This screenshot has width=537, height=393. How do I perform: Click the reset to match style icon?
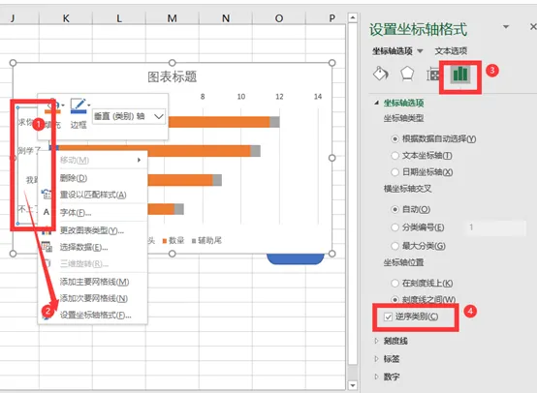click(x=47, y=195)
